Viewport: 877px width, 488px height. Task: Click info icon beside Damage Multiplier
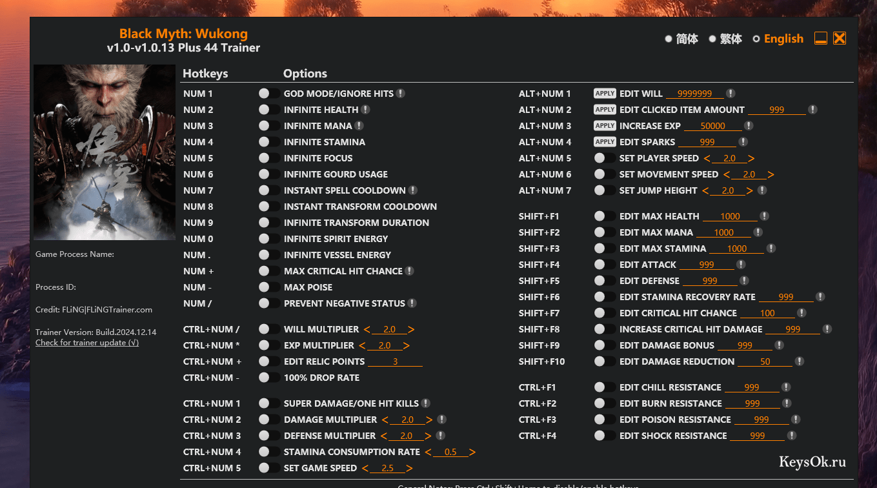(441, 420)
